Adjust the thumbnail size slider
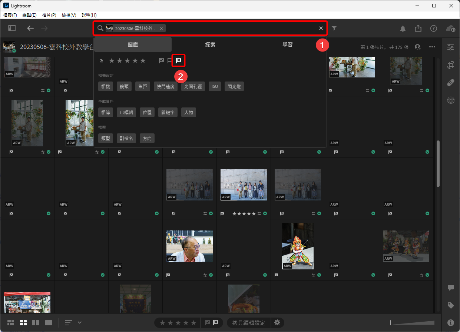 click(412, 323)
